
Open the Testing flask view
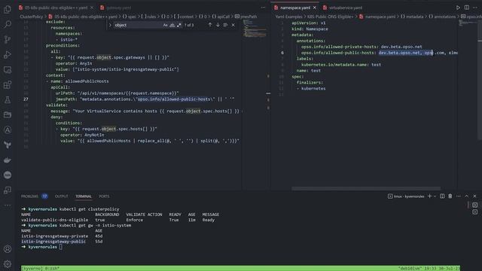(x=8, y=100)
